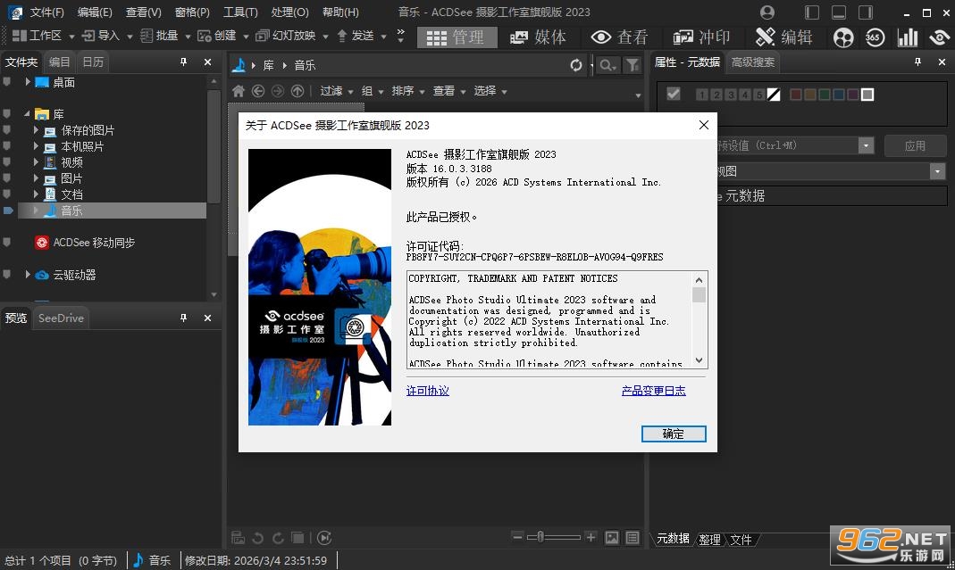Viewport: 955px width, 570px height.
Task: Toggle the tagged checkbox in Properties panel
Action: [x=673, y=94]
